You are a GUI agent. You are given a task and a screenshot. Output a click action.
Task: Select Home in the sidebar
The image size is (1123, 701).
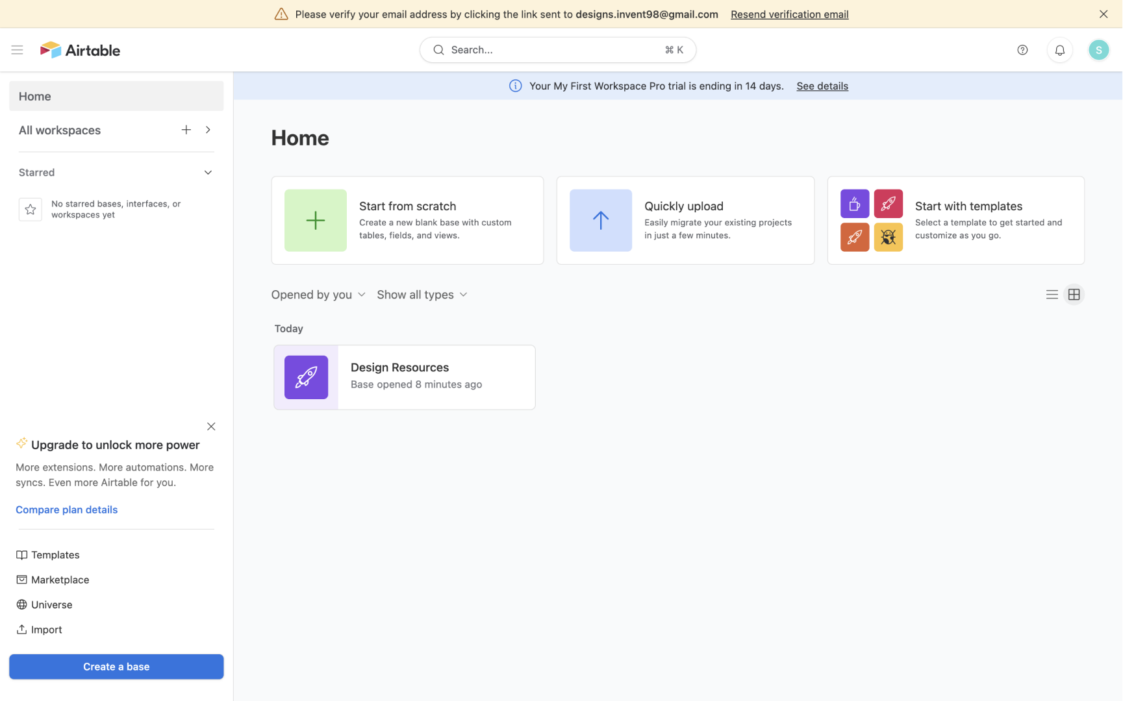point(34,95)
